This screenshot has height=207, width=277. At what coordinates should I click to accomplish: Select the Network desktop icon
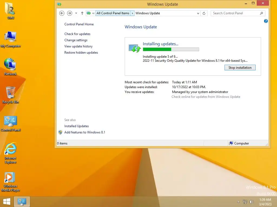pos(11,67)
